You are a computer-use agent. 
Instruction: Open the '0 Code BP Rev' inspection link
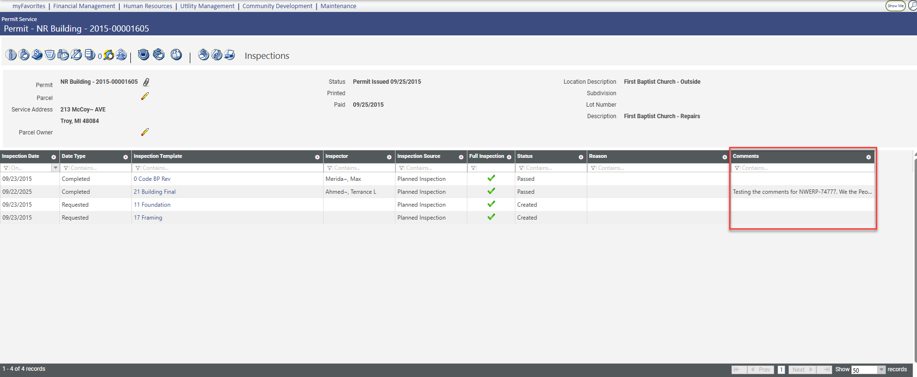point(152,179)
